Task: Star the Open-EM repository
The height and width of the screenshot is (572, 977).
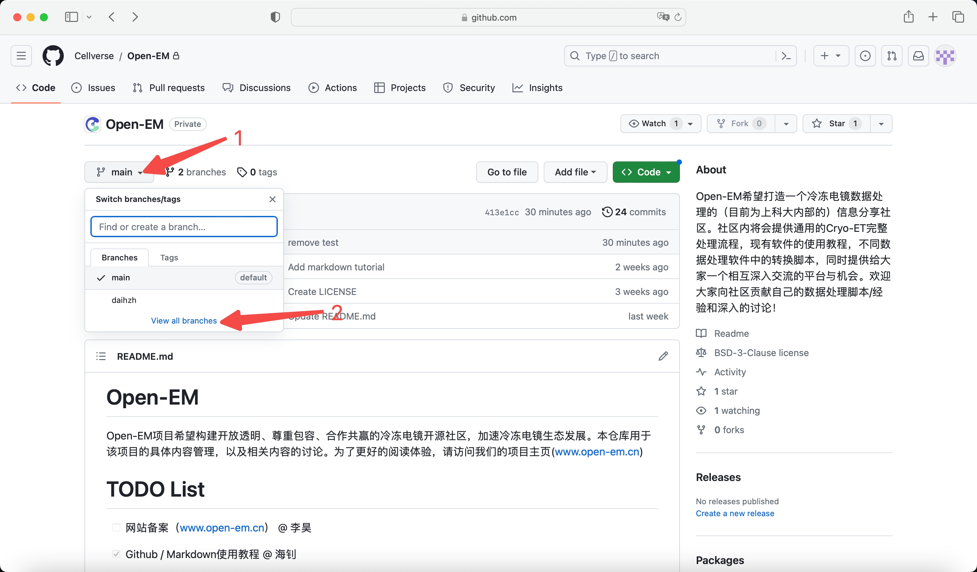Action: [836, 124]
